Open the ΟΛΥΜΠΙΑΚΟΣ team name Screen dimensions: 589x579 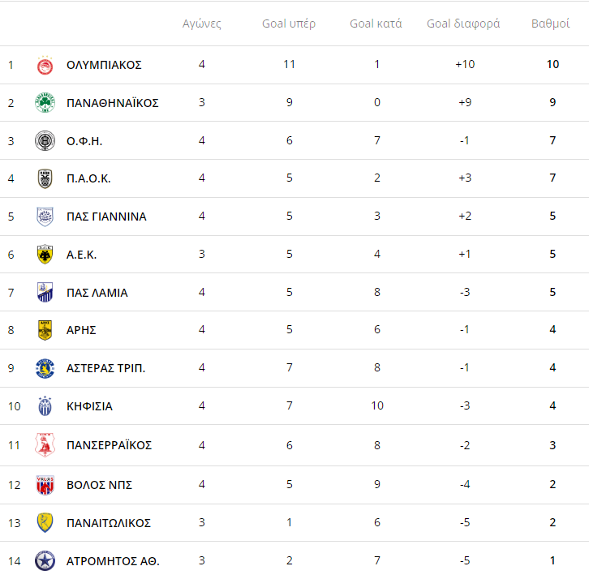pos(104,65)
